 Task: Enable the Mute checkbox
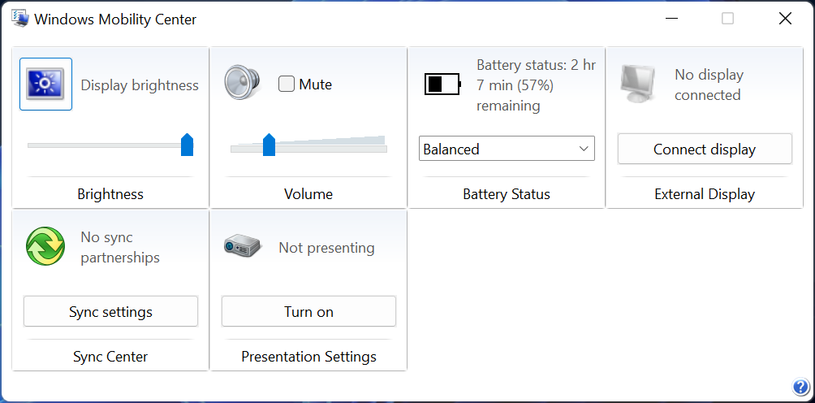click(287, 84)
